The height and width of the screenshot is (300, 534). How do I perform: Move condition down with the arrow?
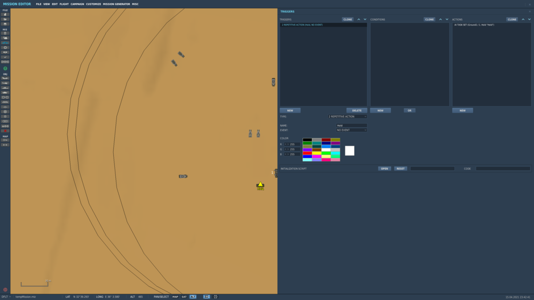coord(447,19)
